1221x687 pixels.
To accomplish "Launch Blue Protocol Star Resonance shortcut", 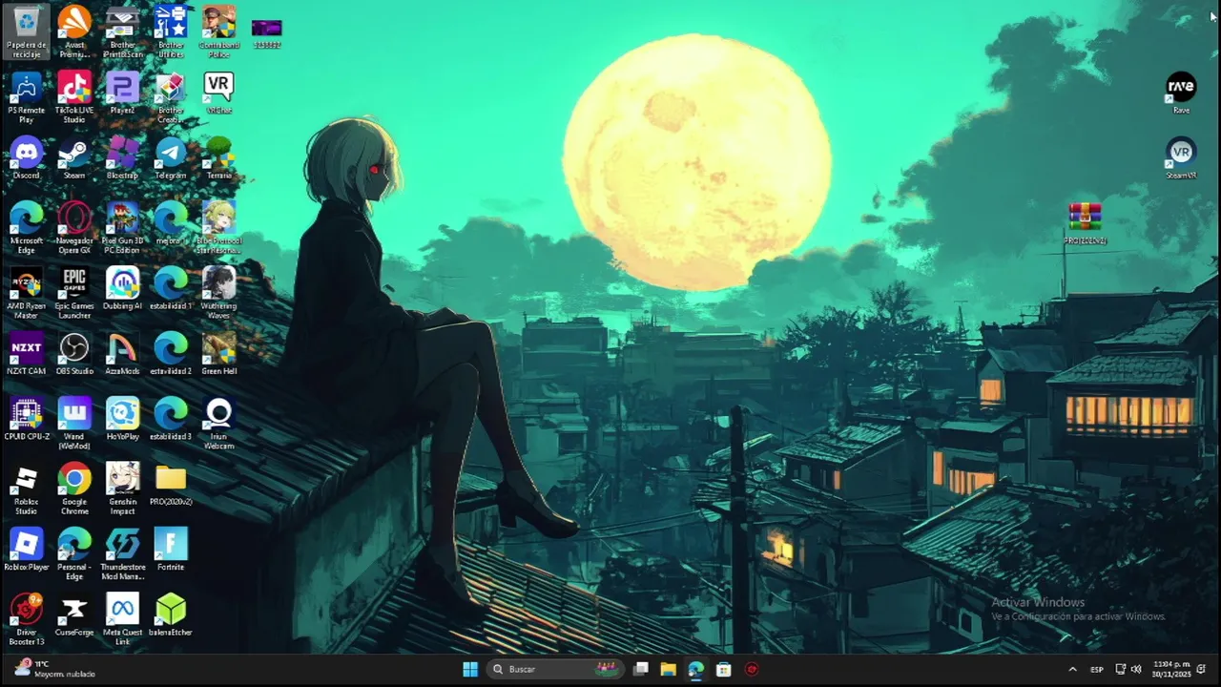I will coord(218,227).
